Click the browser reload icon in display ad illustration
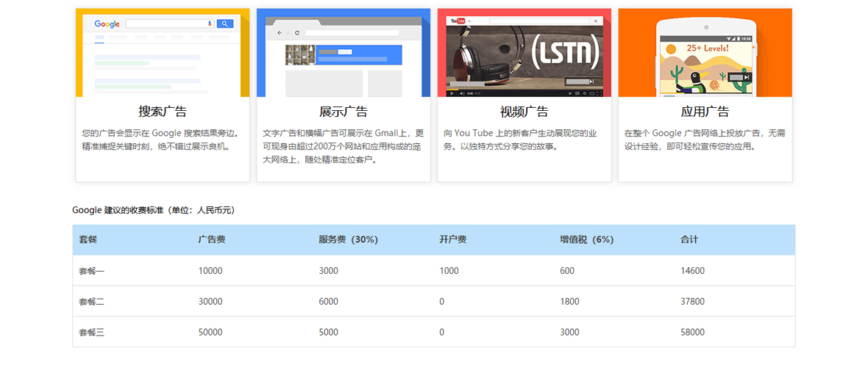Screen dimensions: 868x373 (x=296, y=33)
